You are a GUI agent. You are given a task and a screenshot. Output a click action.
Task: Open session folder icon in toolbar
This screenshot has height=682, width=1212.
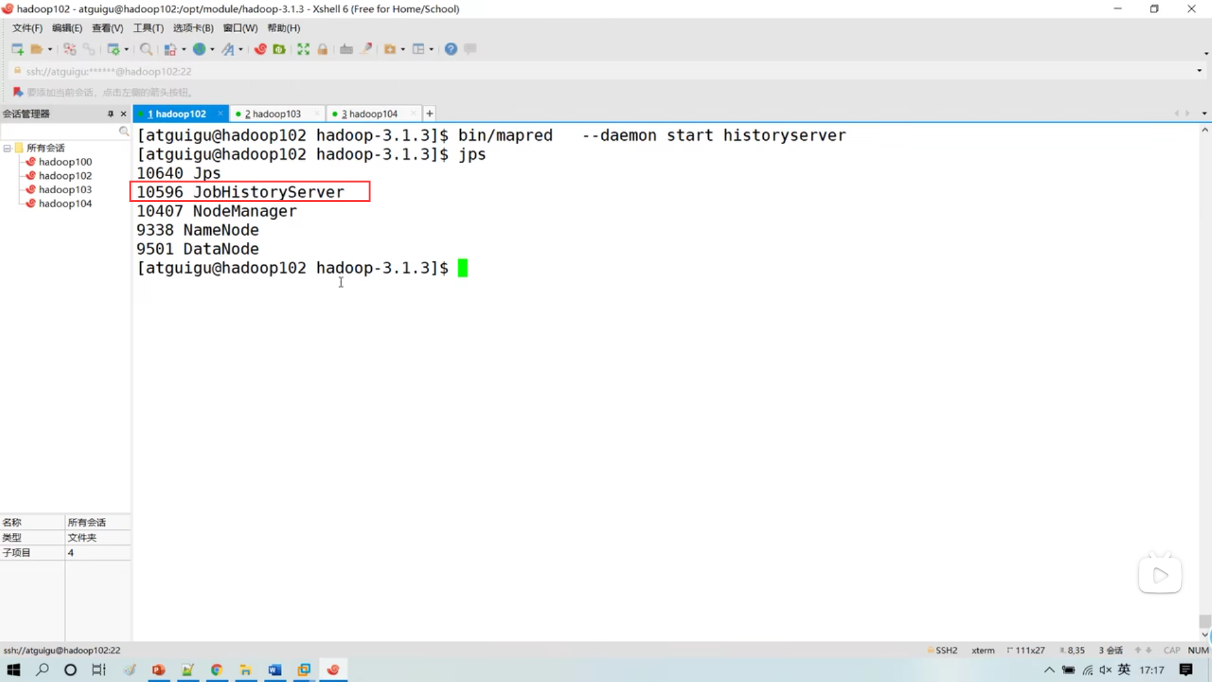[x=37, y=49]
